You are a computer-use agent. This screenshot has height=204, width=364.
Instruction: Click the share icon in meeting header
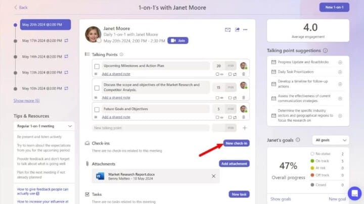click(237, 30)
